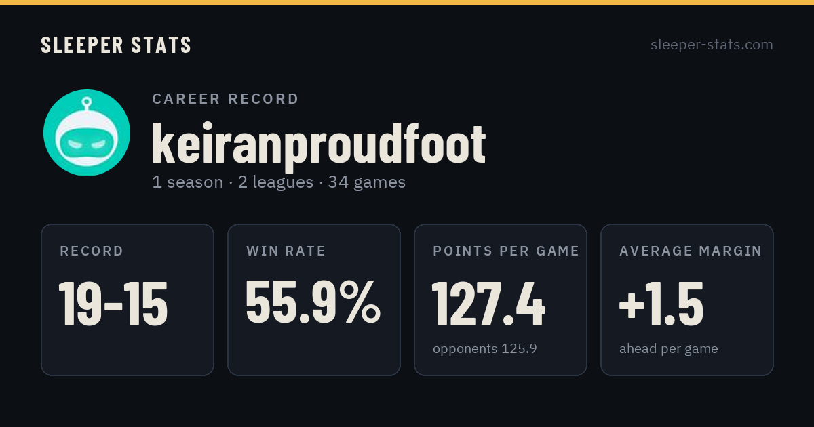The height and width of the screenshot is (427, 814).
Task: Open the Average Margin card
Action: (687, 300)
